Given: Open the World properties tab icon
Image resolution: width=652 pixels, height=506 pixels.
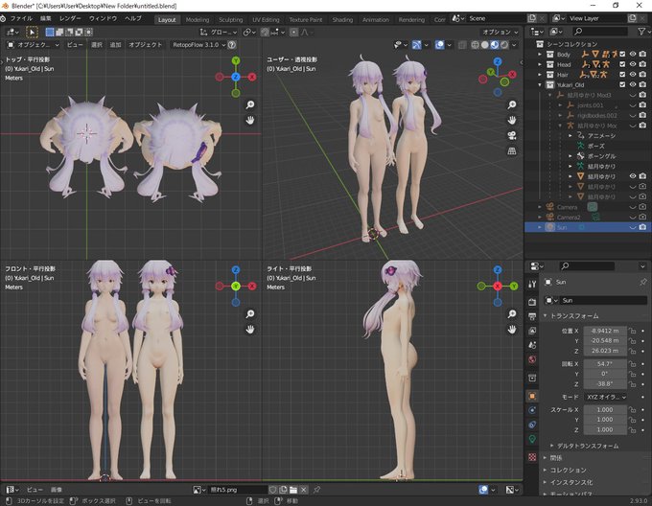Looking at the screenshot, I should pyautogui.click(x=532, y=359).
